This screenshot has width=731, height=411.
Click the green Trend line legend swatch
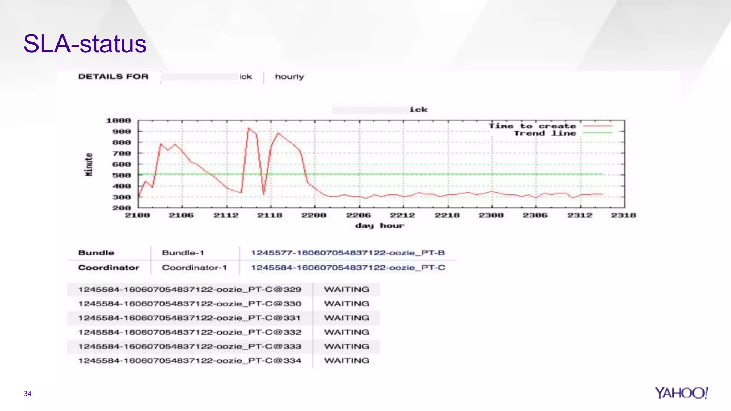(598, 133)
